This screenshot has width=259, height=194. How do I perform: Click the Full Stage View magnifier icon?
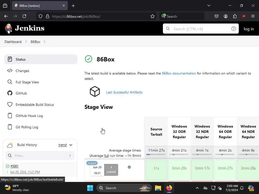[x=10, y=82]
